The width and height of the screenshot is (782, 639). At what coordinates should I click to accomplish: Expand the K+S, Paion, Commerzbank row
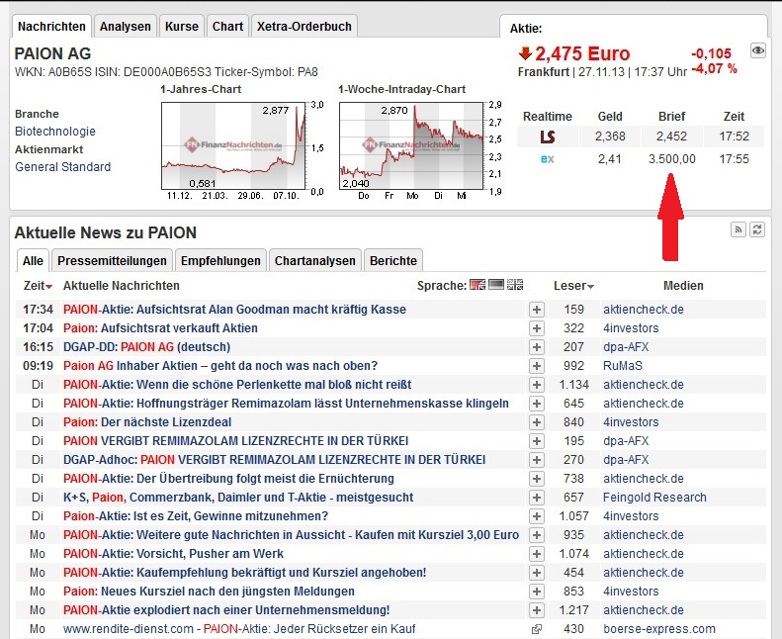537,498
